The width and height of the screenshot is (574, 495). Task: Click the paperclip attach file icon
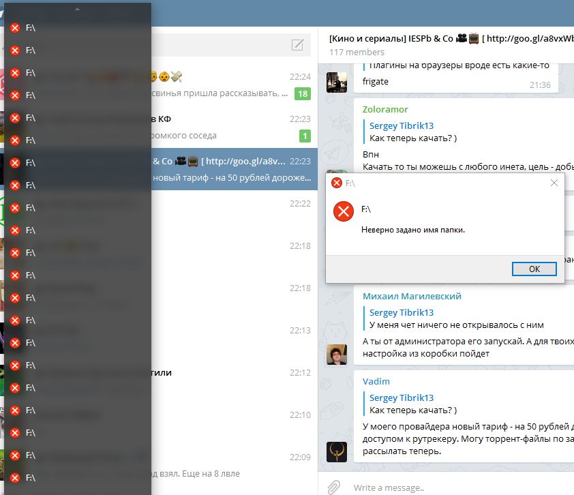[333, 487]
